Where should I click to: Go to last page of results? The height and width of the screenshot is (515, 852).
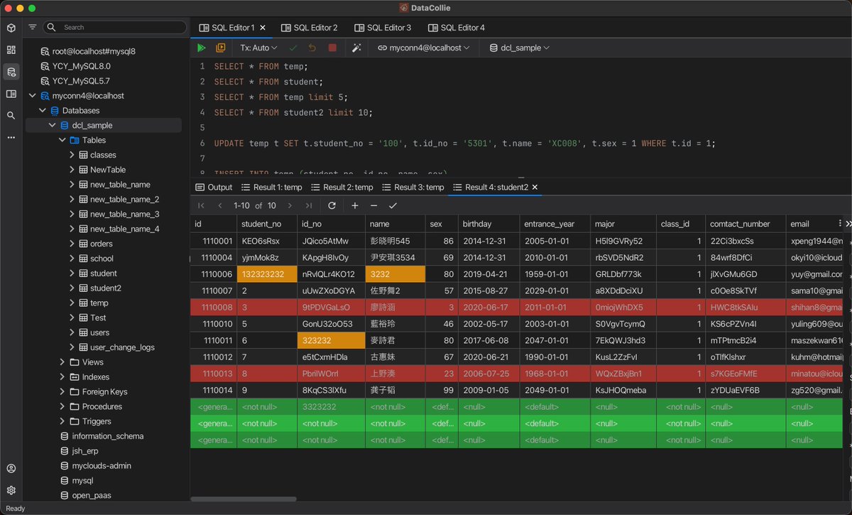tap(309, 205)
